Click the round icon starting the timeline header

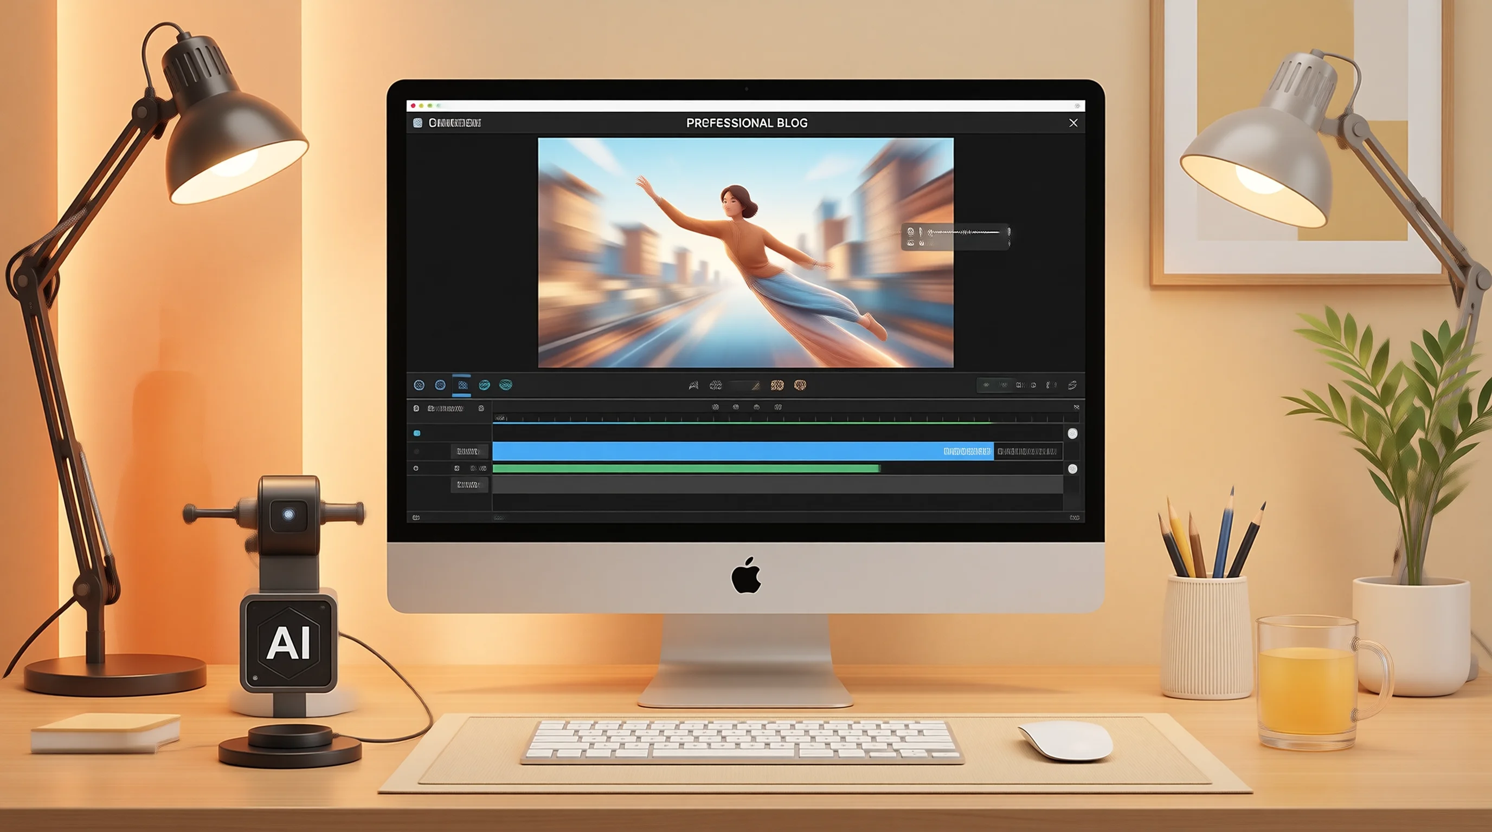(x=416, y=408)
